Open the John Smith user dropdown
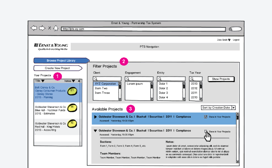272x168 pixels. tap(223, 40)
